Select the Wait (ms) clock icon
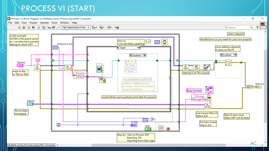Image resolution: width=269 pixels, height=151 pixels. coord(164,42)
